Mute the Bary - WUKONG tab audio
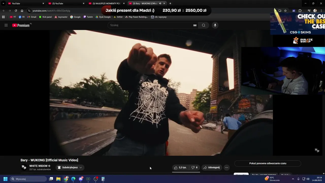325x183 pixels. coord(160,4)
